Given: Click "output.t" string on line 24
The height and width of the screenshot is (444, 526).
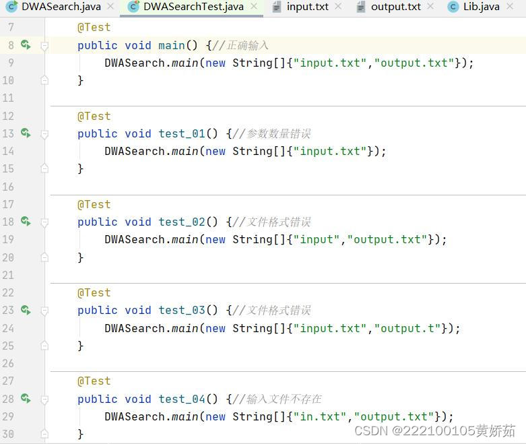Looking at the screenshot, I should pyautogui.click(x=407, y=328).
